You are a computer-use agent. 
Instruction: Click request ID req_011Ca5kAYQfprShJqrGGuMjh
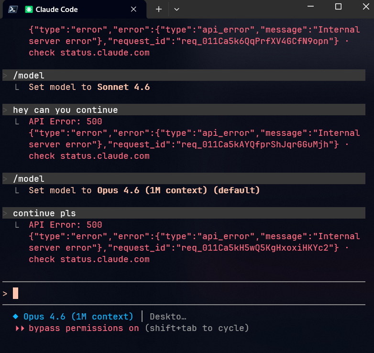click(x=255, y=144)
